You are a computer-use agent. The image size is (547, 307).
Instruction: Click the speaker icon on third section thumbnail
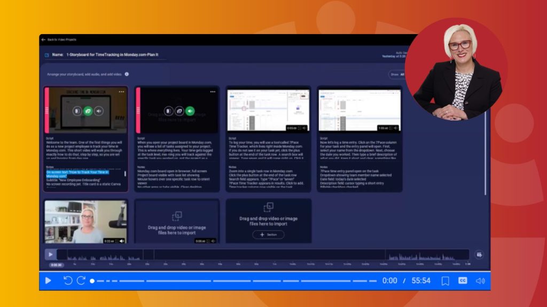[304, 128]
